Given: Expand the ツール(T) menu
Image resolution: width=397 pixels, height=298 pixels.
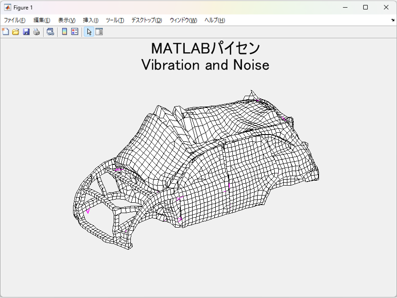Looking at the screenshot, I should [x=115, y=20].
